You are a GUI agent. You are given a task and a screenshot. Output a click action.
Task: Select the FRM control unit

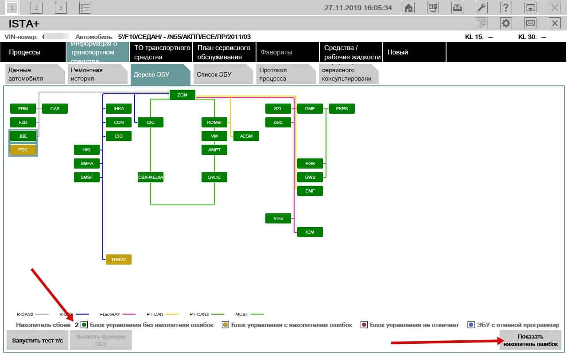pos(23,108)
